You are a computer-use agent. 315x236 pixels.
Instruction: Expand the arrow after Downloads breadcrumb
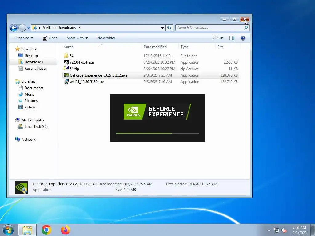79,28
